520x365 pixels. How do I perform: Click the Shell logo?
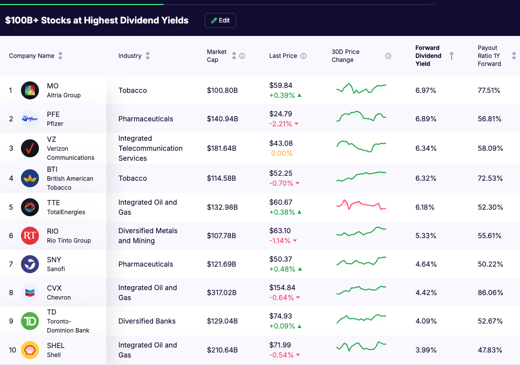(x=30, y=350)
